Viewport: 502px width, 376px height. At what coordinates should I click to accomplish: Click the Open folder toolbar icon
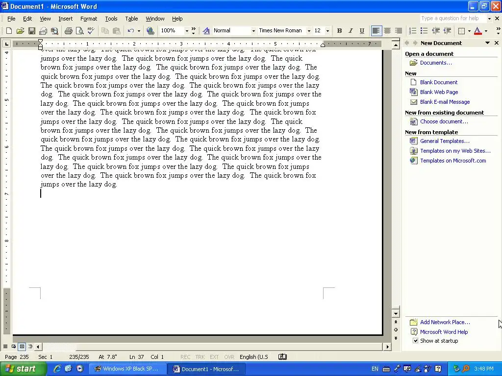click(x=20, y=31)
